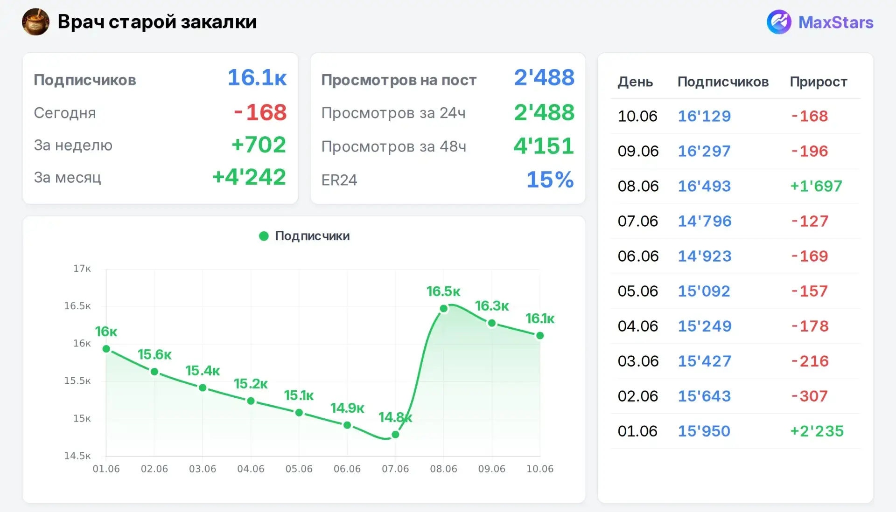Click the Прирост column header
This screenshot has height=512, width=896.
coord(819,82)
